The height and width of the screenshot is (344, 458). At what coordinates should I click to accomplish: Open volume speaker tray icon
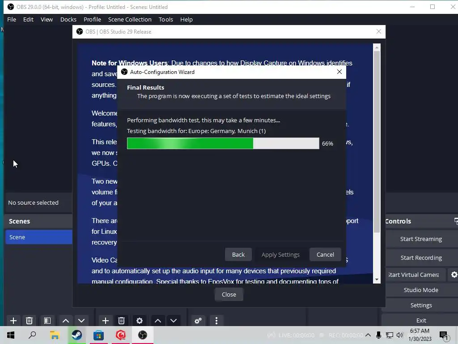(x=400, y=335)
